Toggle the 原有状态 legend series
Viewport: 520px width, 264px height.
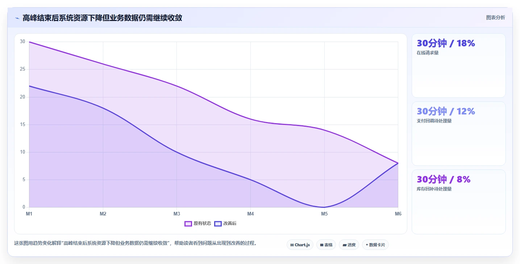coord(198,223)
